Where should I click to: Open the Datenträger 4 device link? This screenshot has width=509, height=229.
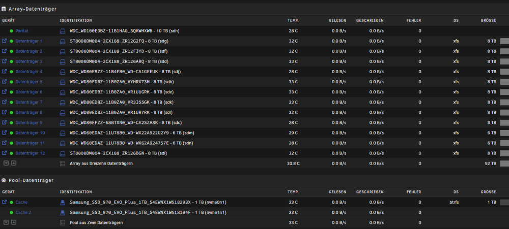coord(29,72)
